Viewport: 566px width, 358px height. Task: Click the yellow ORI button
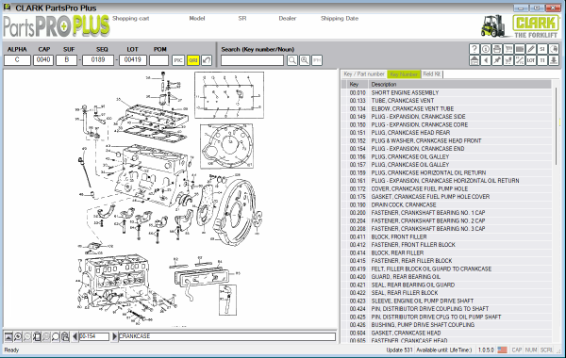193,60
